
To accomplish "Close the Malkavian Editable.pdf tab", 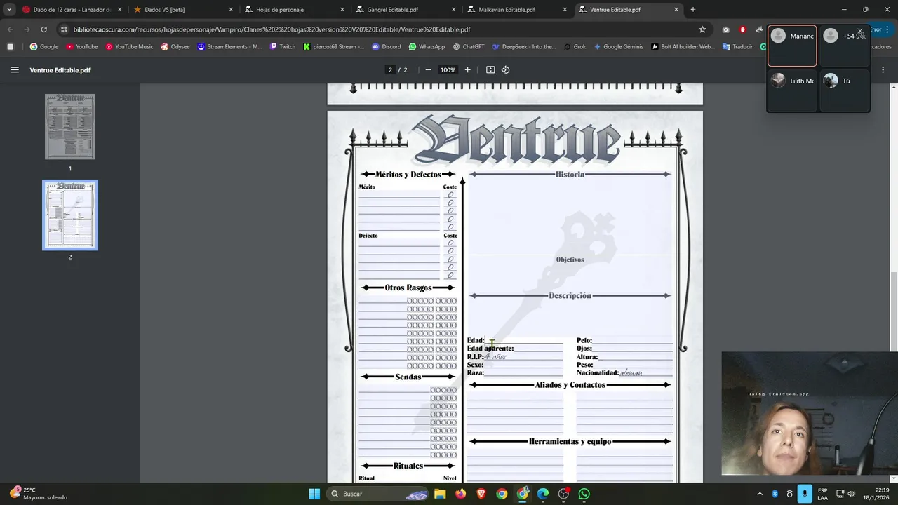I will pos(565,10).
